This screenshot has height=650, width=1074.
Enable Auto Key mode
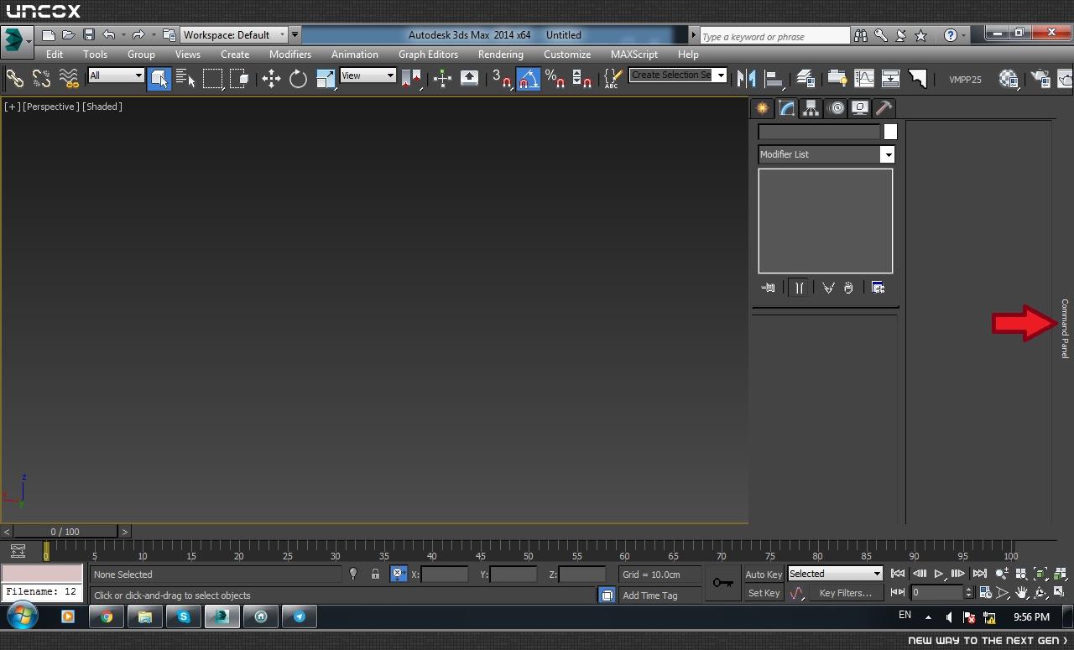tap(764, 575)
